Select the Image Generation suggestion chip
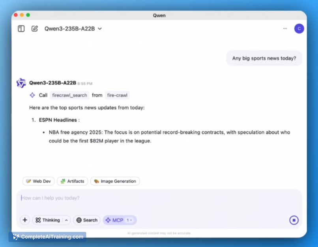This screenshot has width=318, height=247. (x=115, y=181)
